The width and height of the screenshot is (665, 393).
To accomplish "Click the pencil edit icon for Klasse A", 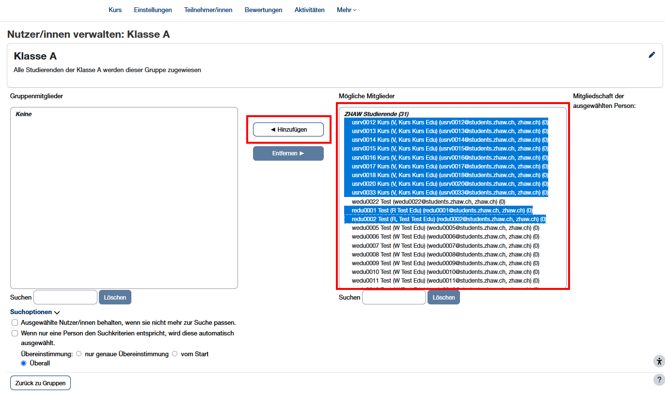I will pyautogui.click(x=651, y=55).
